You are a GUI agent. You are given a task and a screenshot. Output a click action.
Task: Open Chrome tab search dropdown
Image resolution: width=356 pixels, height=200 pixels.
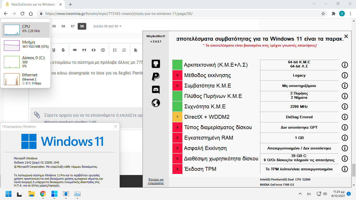coord(314,4)
